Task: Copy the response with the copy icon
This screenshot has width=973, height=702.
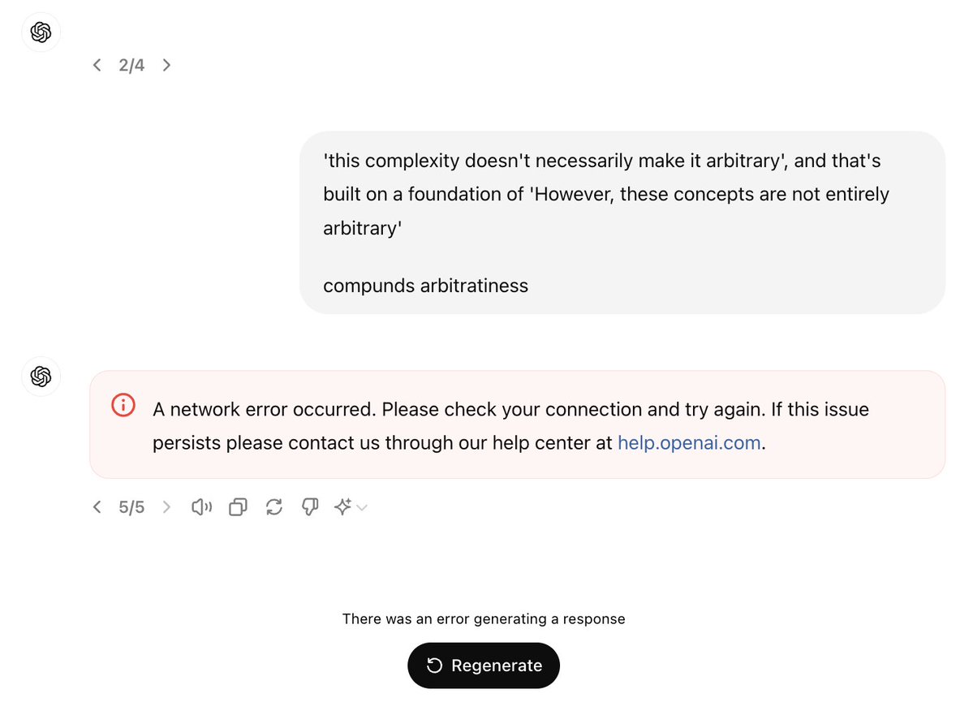Action: pyautogui.click(x=238, y=507)
